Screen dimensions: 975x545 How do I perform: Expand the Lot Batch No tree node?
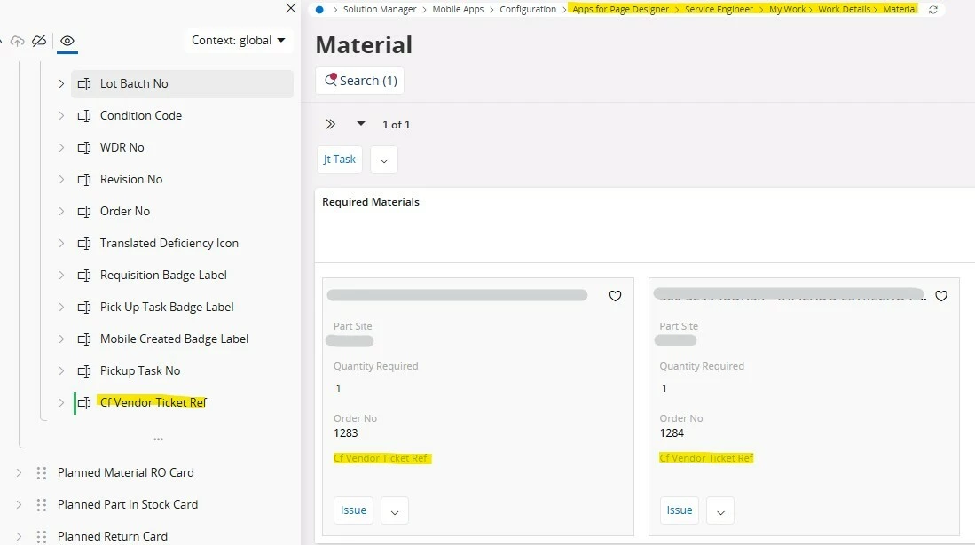pyautogui.click(x=61, y=83)
